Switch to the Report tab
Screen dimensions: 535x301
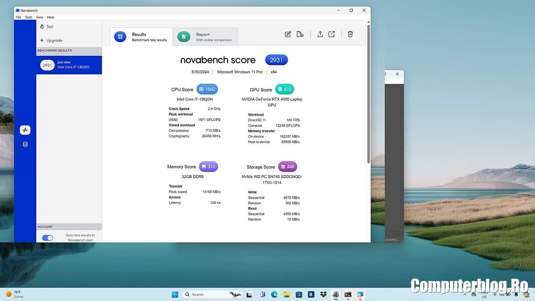pos(205,37)
